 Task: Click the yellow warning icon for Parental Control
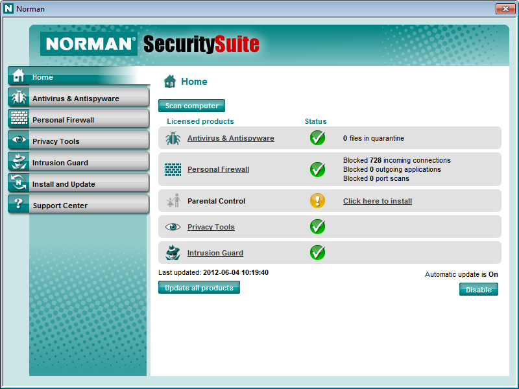317,201
